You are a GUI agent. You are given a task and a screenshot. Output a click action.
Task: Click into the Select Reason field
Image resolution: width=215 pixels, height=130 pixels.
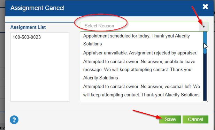(x=139, y=27)
